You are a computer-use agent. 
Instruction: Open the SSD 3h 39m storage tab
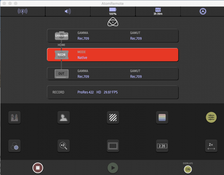tap(158, 12)
